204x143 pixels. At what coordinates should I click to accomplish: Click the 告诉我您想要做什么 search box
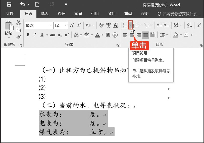click(x=179, y=14)
